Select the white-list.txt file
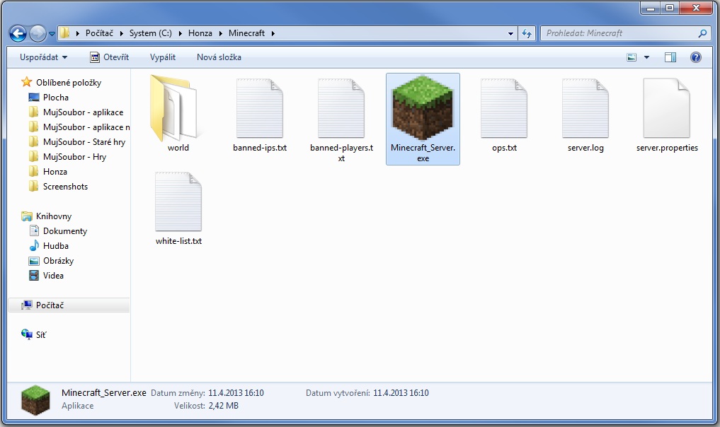This screenshot has width=720, height=427. coord(178,201)
